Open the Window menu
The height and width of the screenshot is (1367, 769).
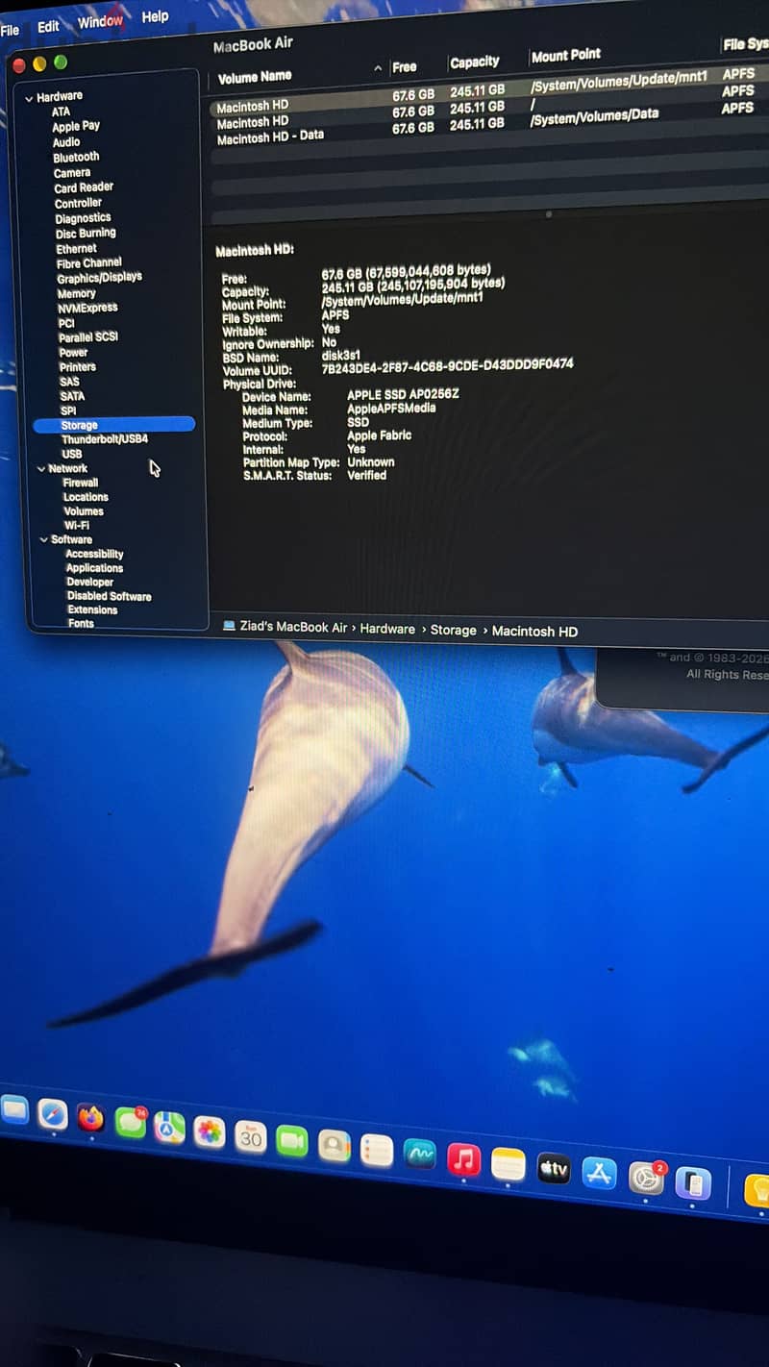100,21
